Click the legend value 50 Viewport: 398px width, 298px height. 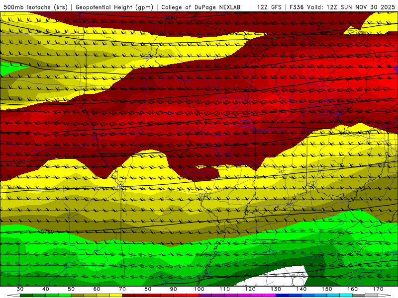pyautogui.click(x=71, y=289)
